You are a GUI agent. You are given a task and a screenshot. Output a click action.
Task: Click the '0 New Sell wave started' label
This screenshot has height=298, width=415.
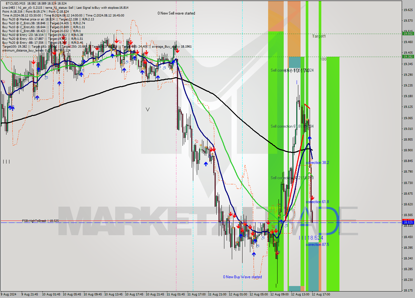[176, 13]
